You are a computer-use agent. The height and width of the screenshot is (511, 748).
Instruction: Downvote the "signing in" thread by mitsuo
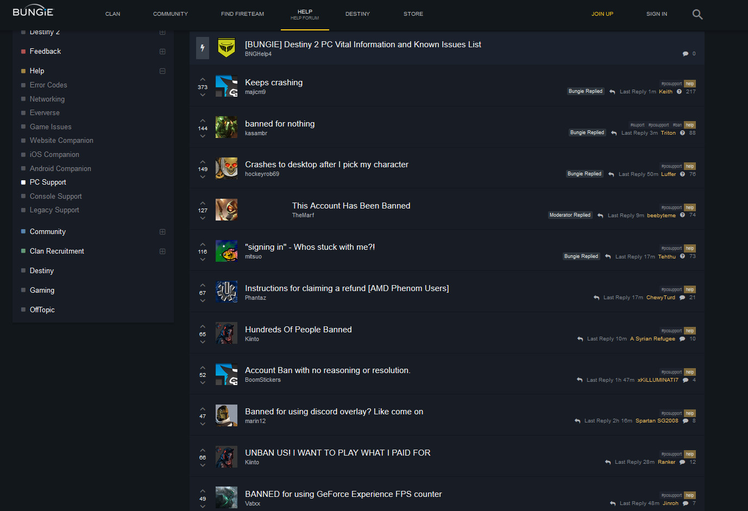coord(203,259)
